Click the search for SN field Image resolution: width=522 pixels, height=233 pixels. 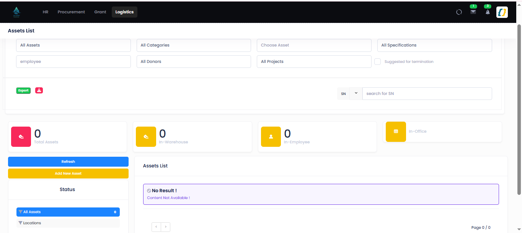(x=427, y=93)
